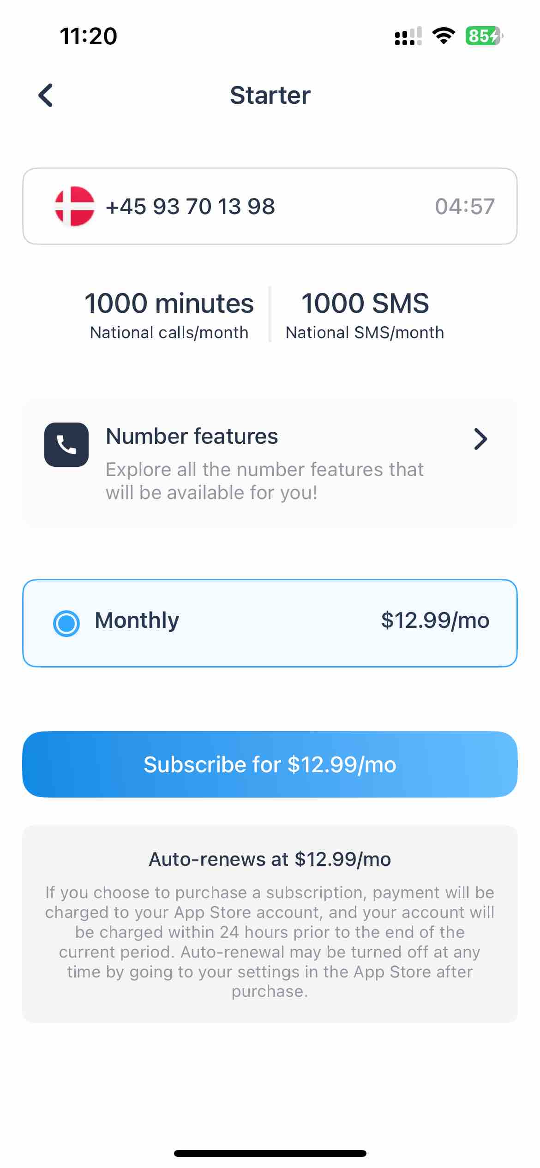Tap the Starter page title
540x1168 pixels.
tap(270, 95)
